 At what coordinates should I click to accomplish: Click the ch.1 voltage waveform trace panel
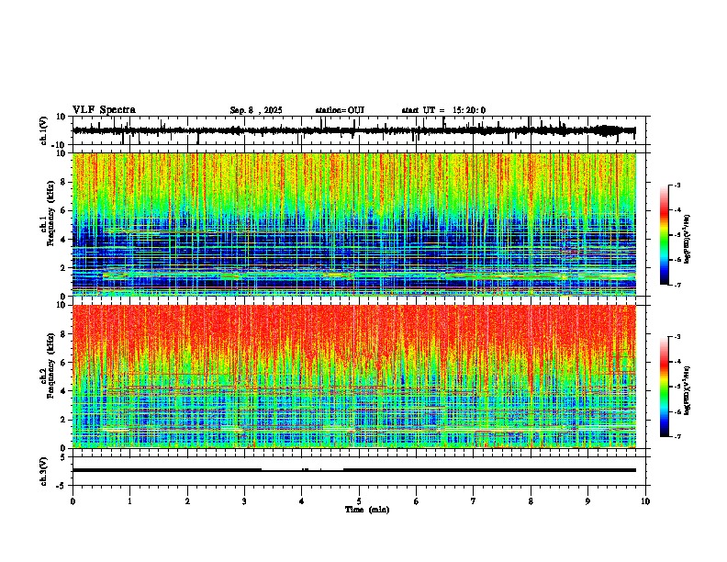point(361,130)
